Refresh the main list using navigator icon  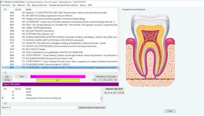[x=116, y=80]
